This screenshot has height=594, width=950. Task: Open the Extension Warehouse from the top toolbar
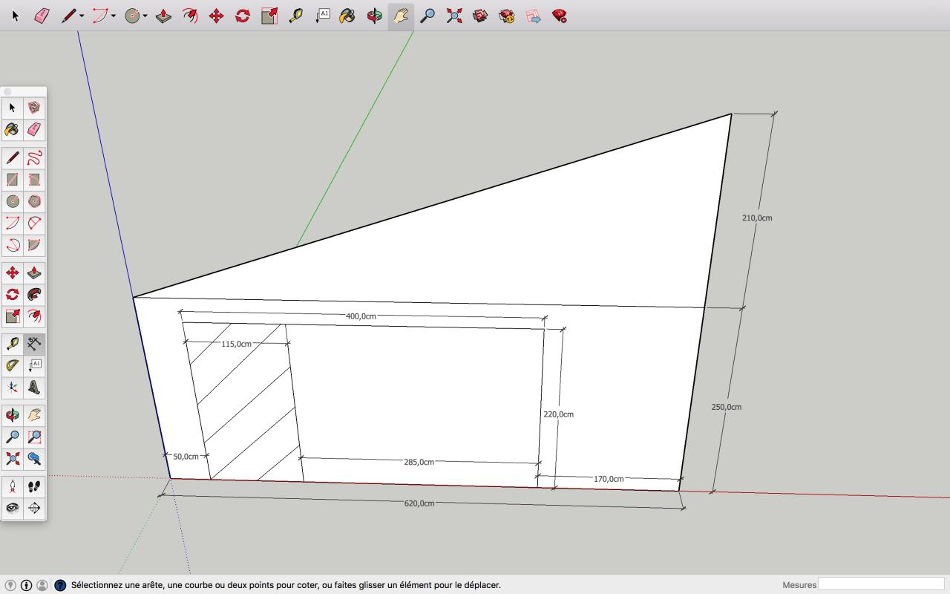click(x=507, y=16)
